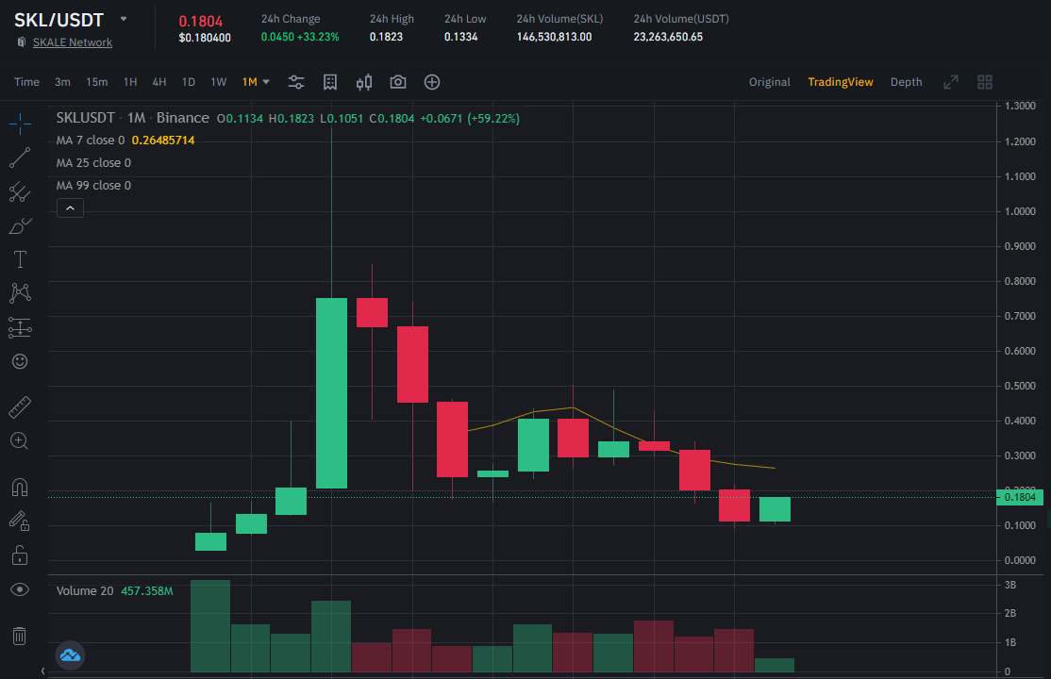This screenshot has width=1051, height=679.
Task: Click the bookmark/notes icon in toolbar
Action: click(x=330, y=82)
